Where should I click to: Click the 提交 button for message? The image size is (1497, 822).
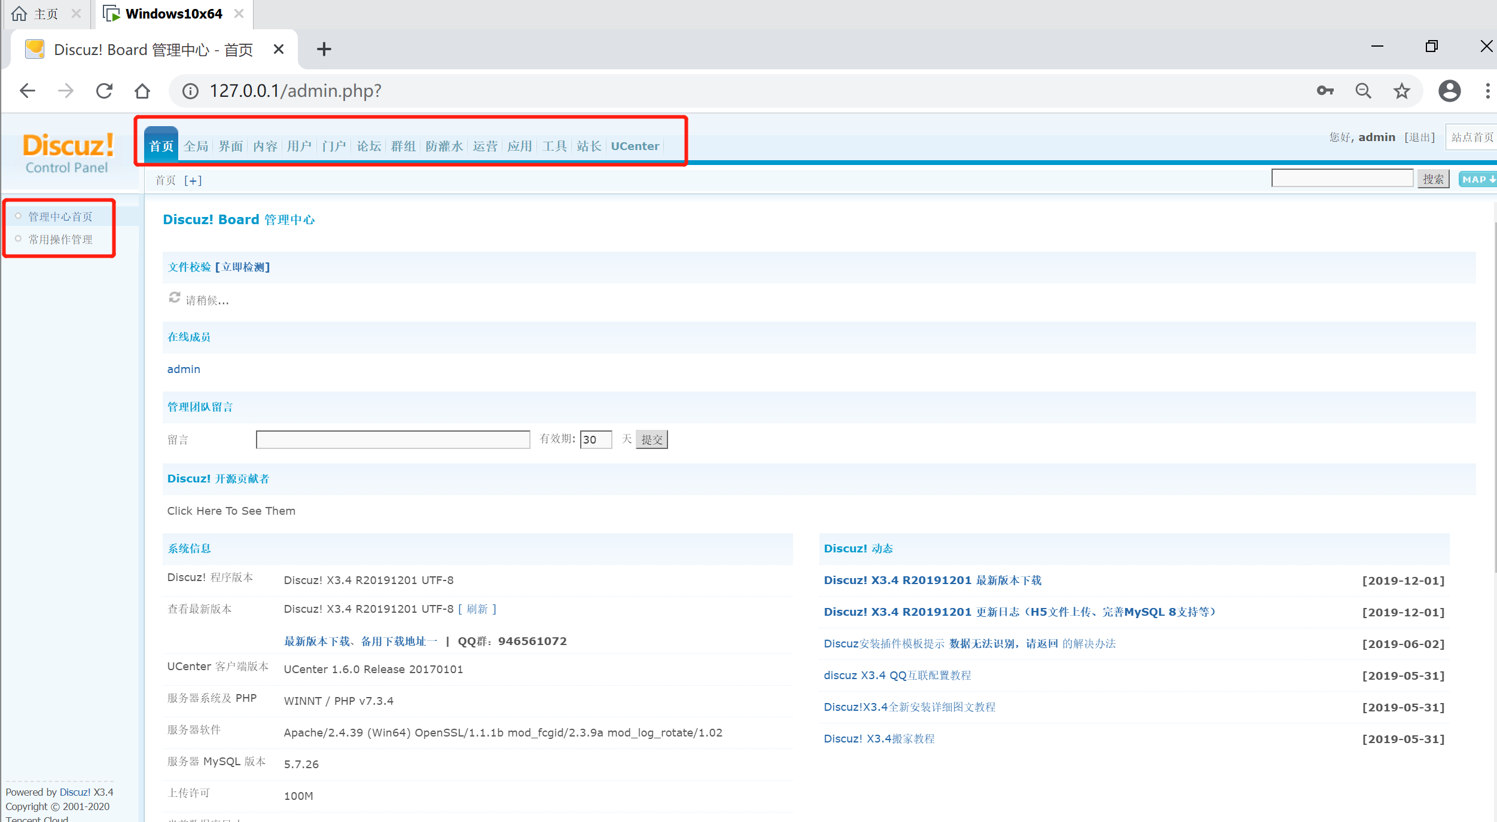(x=651, y=440)
